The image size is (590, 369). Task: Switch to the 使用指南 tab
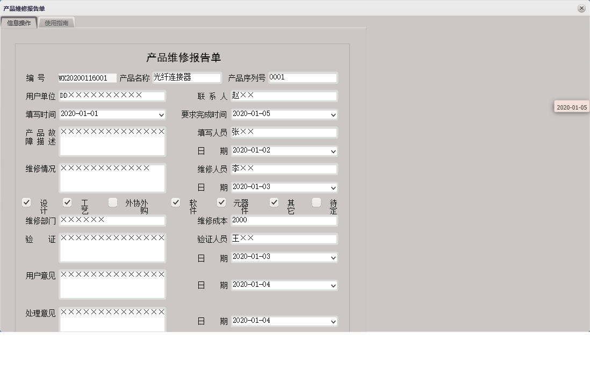(56, 23)
